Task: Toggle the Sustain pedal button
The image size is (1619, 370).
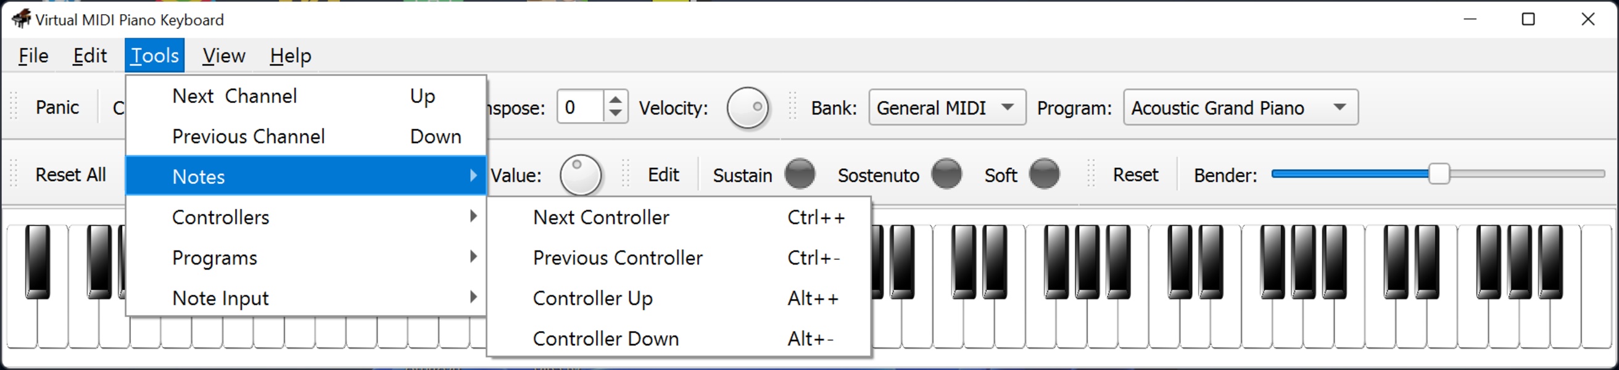Action: [800, 174]
